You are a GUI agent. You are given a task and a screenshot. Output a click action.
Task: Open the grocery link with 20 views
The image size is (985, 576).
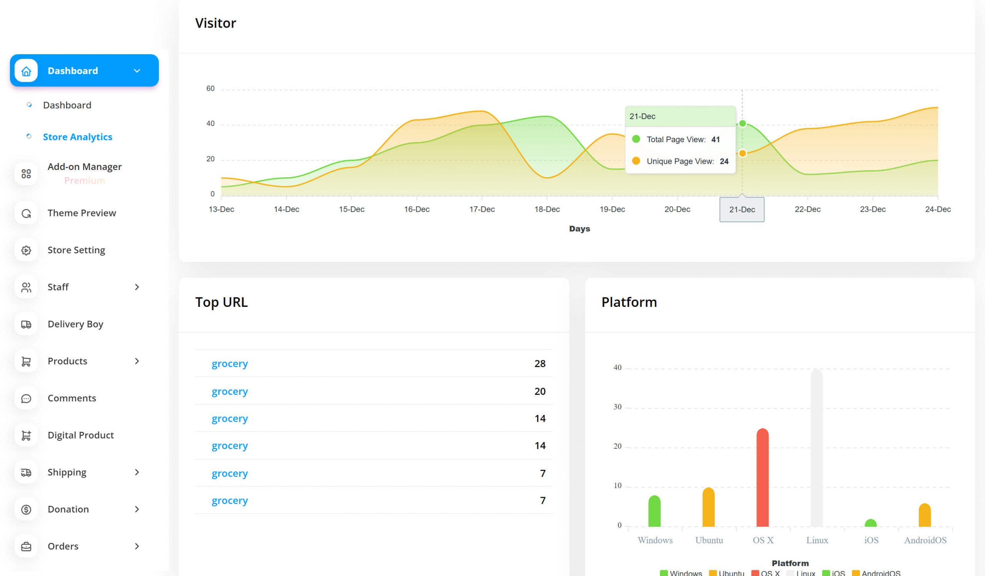coord(230,391)
